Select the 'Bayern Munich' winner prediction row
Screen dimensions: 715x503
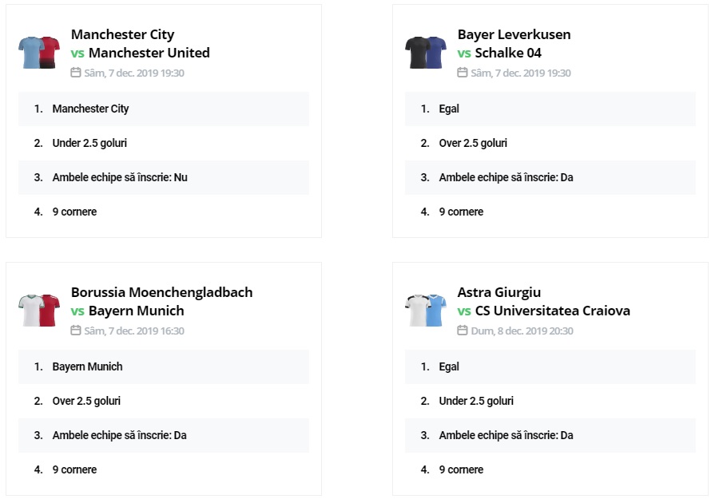click(88, 366)
